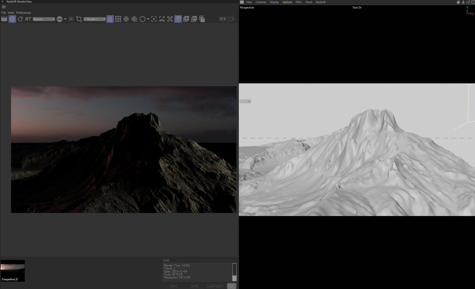Click the XYZ axis gizmo in viewport
This screenshot has height=289, width=475.
(x=470, y=11)
